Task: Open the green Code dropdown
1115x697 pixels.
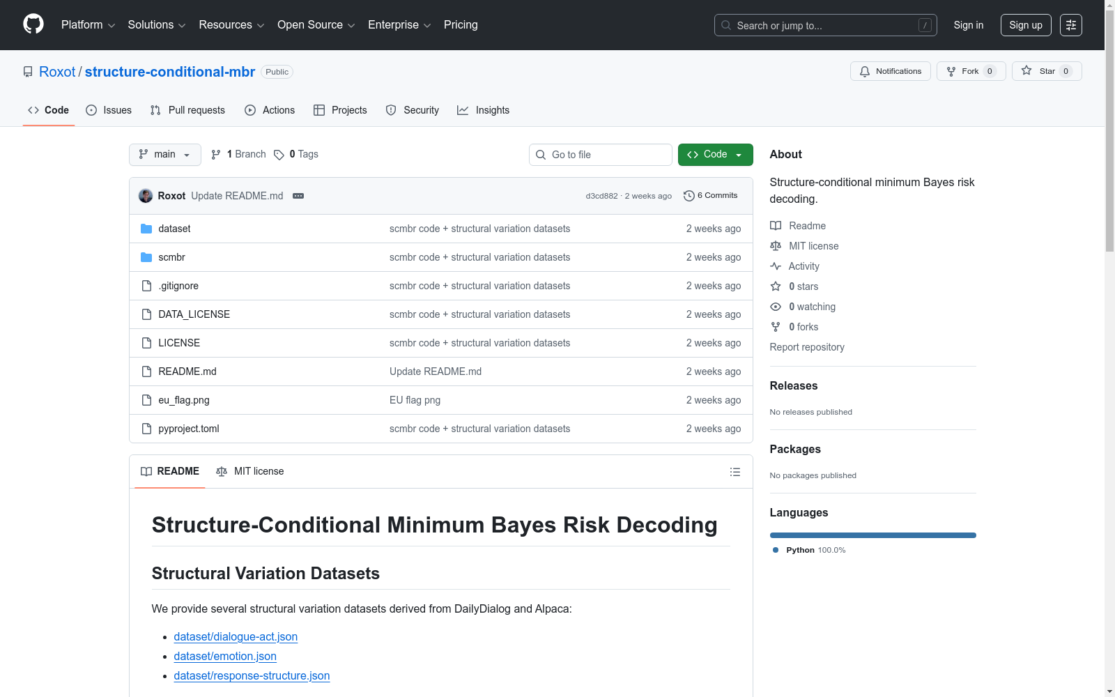Action: tap(715, 155)
